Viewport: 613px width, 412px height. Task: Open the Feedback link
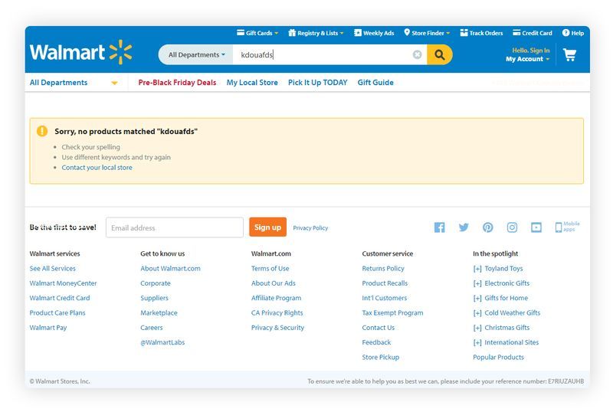376,342
